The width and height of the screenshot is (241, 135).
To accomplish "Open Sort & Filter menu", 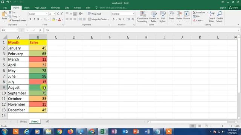I will click(212, 17).
